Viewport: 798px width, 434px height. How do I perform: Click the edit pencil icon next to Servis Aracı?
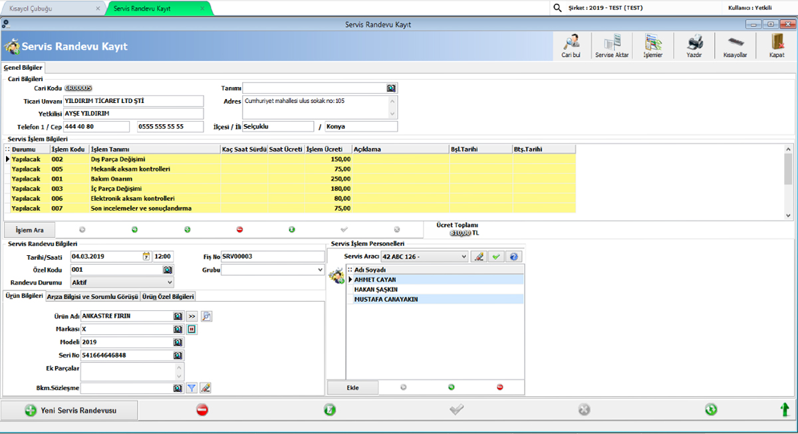tap(478, 256)
